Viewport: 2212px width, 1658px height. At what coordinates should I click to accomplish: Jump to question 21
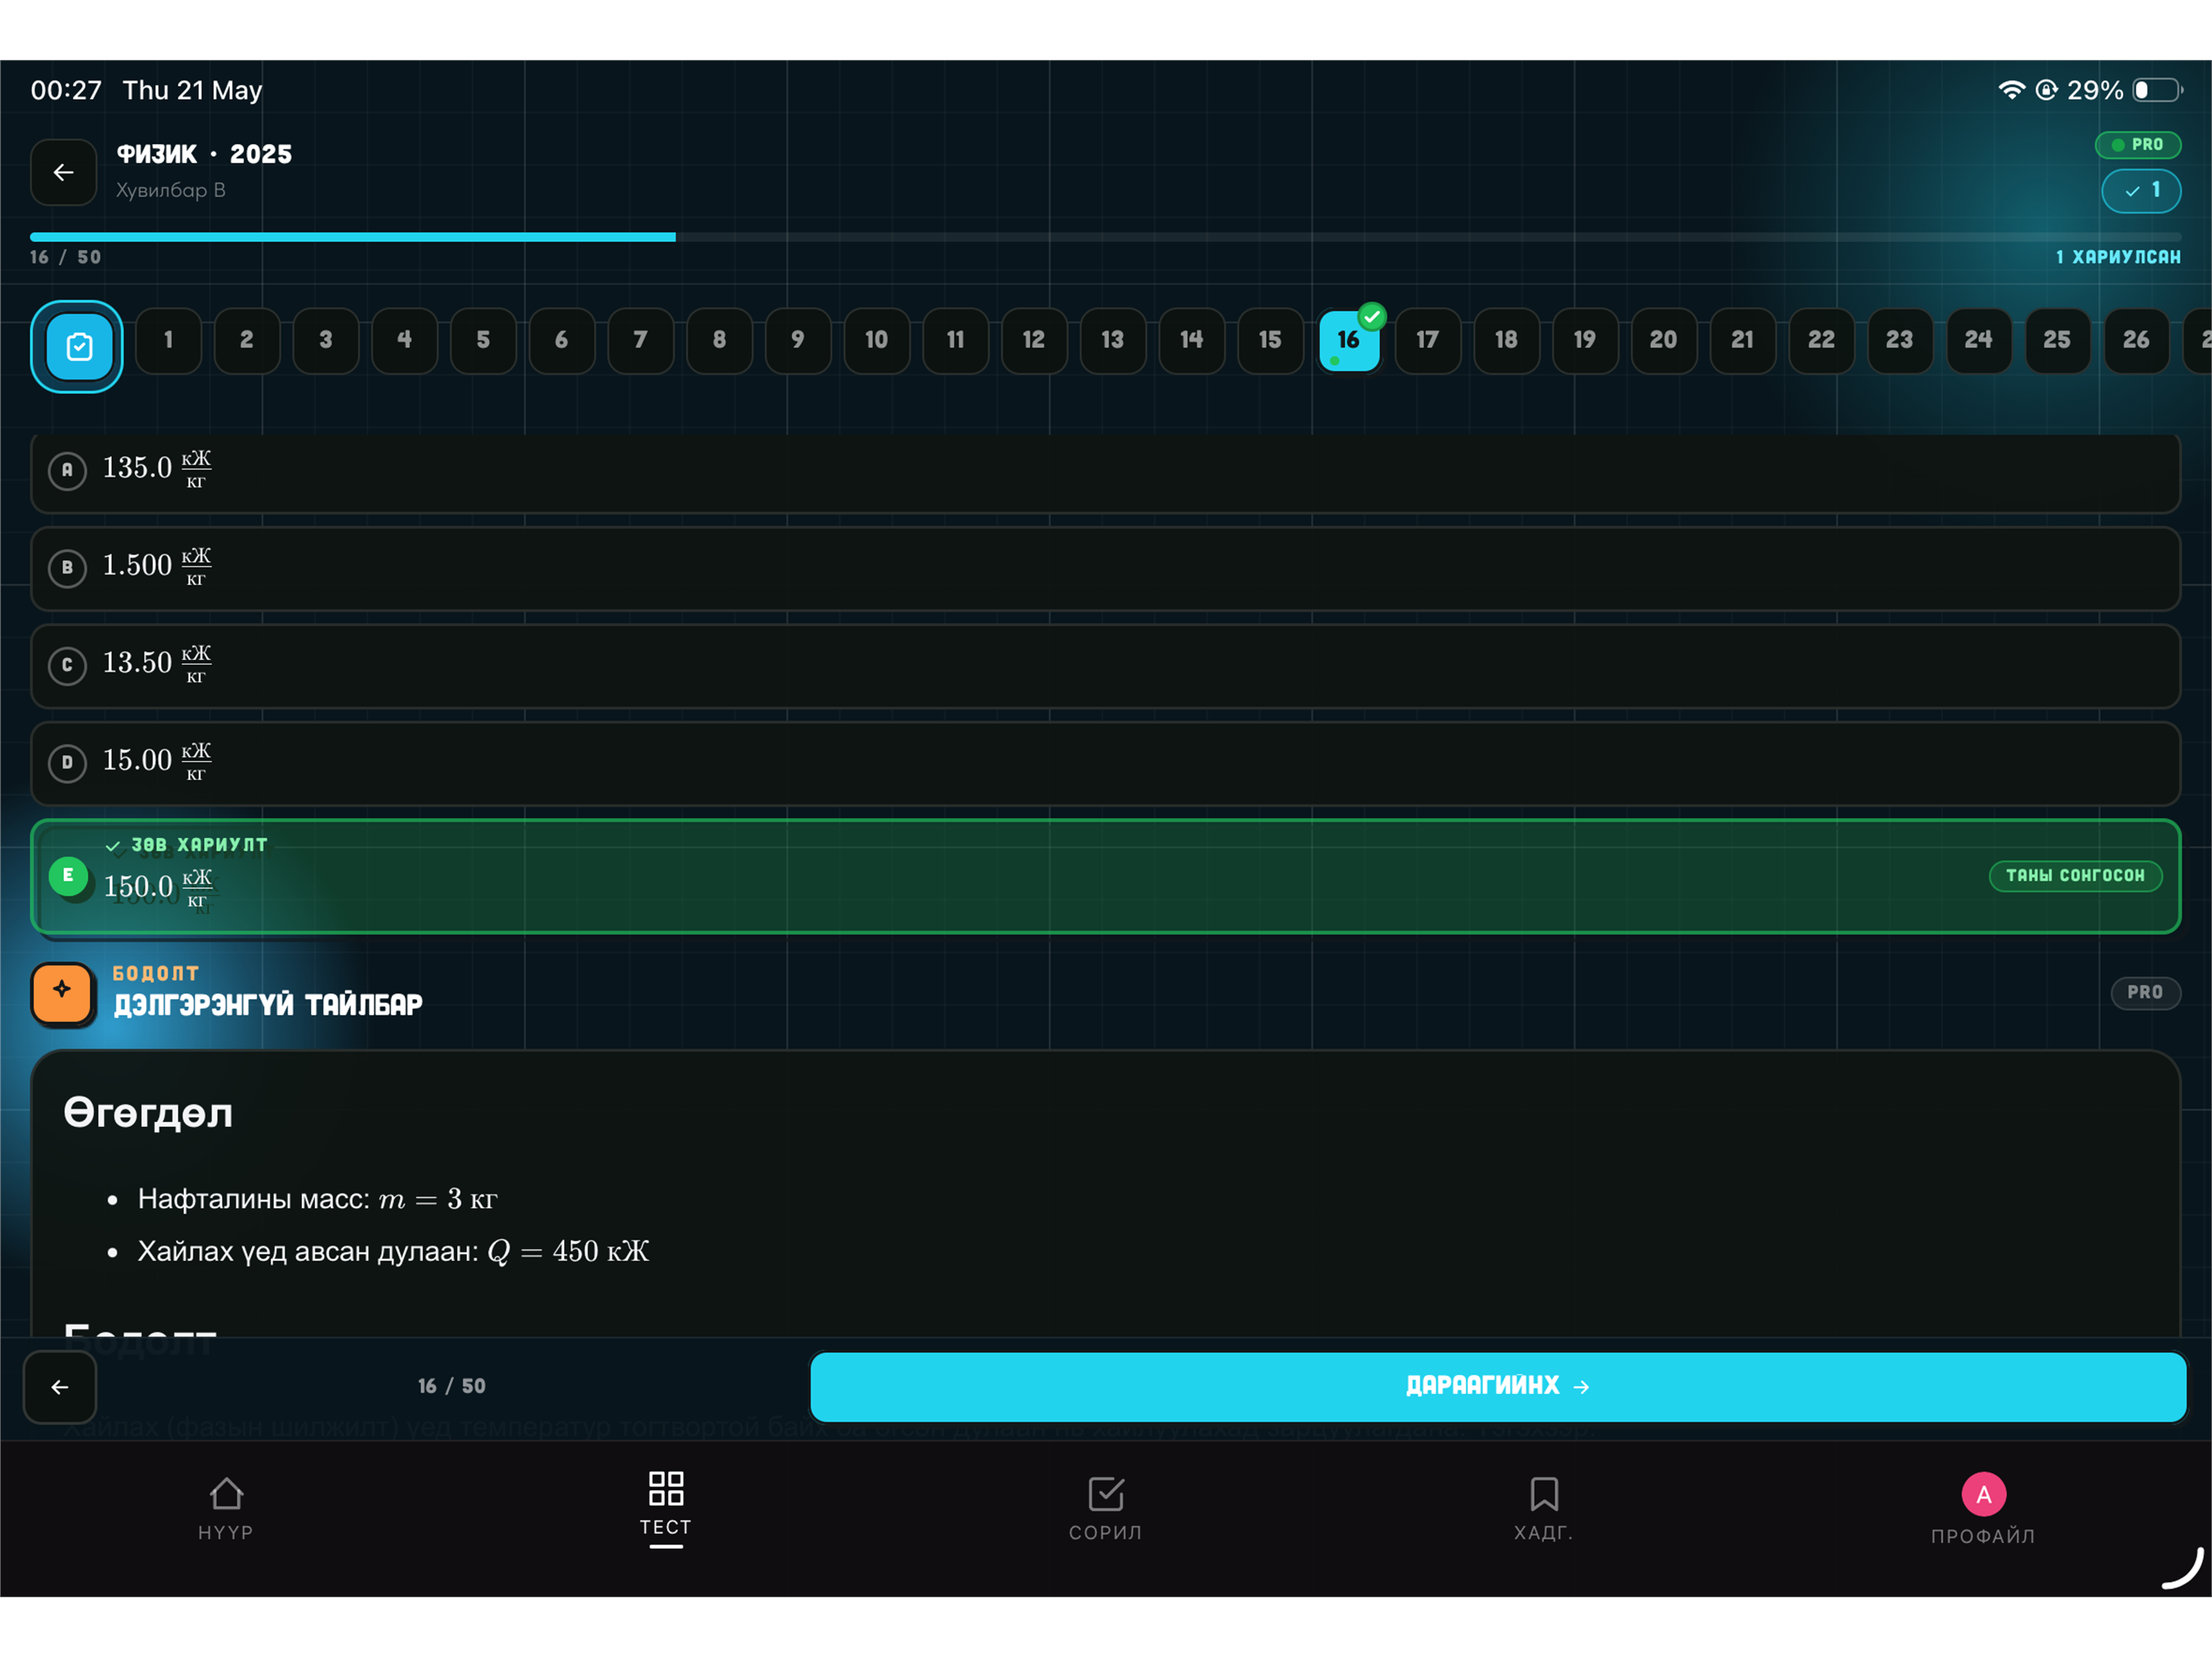1742,341
